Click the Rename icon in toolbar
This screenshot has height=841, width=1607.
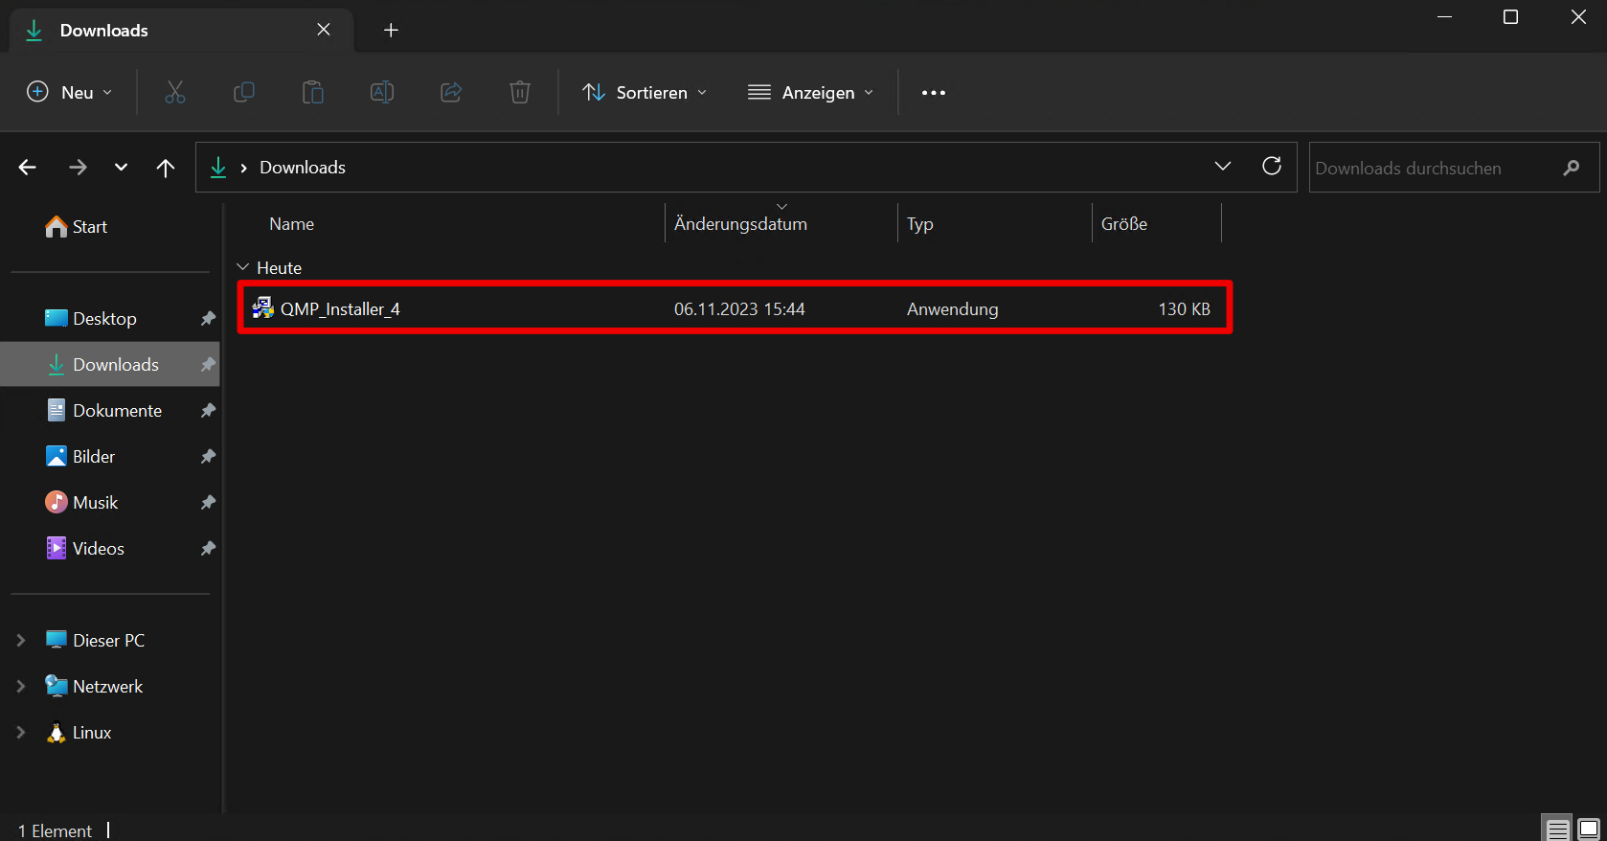[382, 92]
